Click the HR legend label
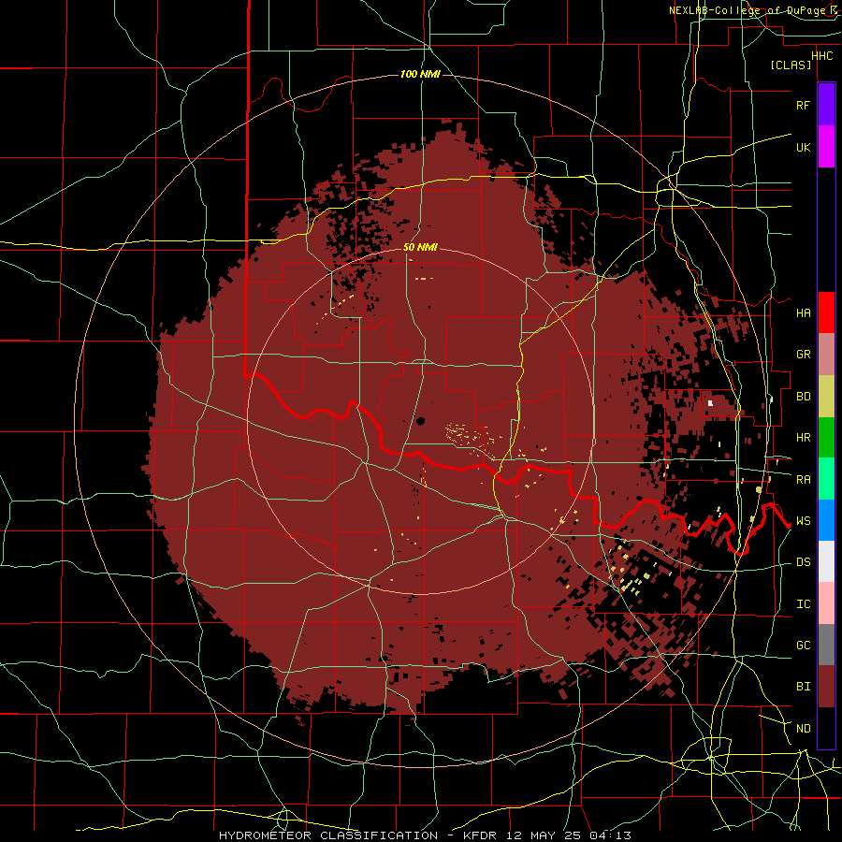Image resolution: width=842 pixels, height=842 pixels. click(803, 438)
